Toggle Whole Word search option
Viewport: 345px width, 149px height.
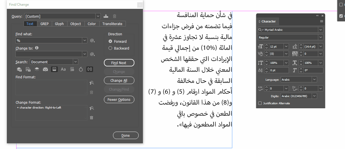[x=72, y=69]
